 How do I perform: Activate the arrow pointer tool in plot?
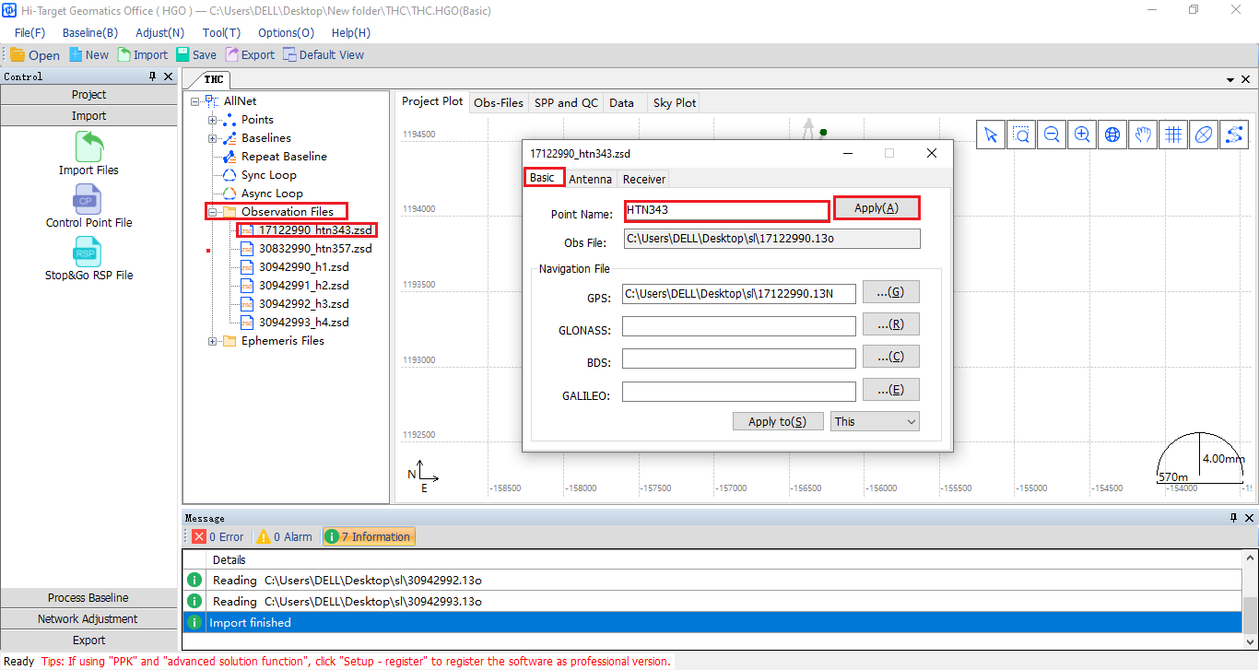click(x=991, y=135)
